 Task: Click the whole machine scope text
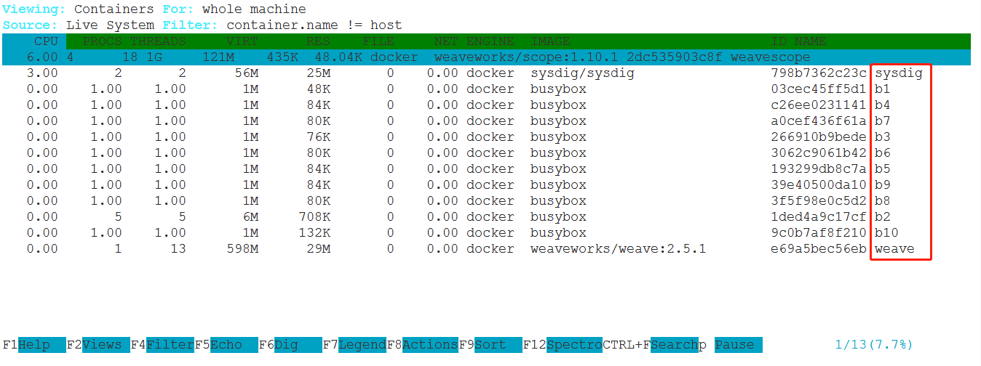[254, 9]
